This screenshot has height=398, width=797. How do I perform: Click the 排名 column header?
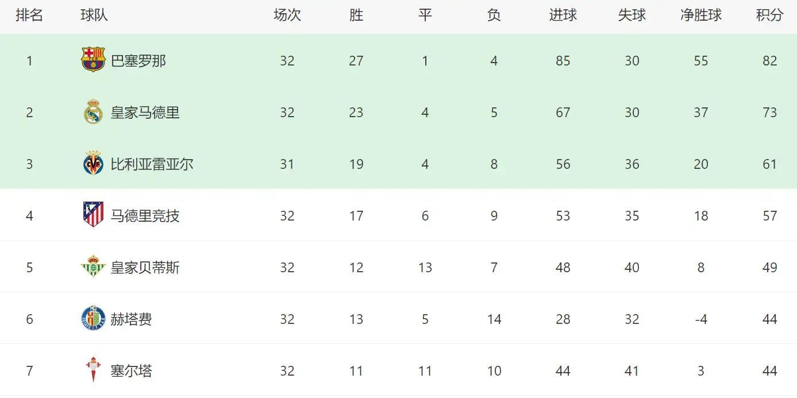(x=29, y=16)
